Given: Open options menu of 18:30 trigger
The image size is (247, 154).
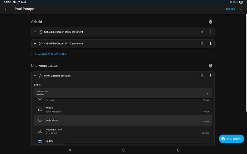Looking at the screenshot, I should (210, 44).
